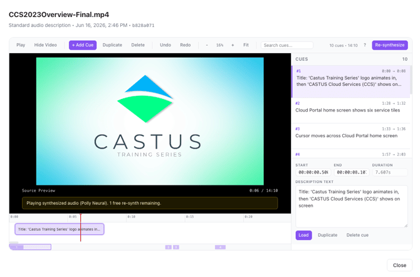
Task: Select cue #2 Cloud Portal home screen
Action: click(350, 110)
